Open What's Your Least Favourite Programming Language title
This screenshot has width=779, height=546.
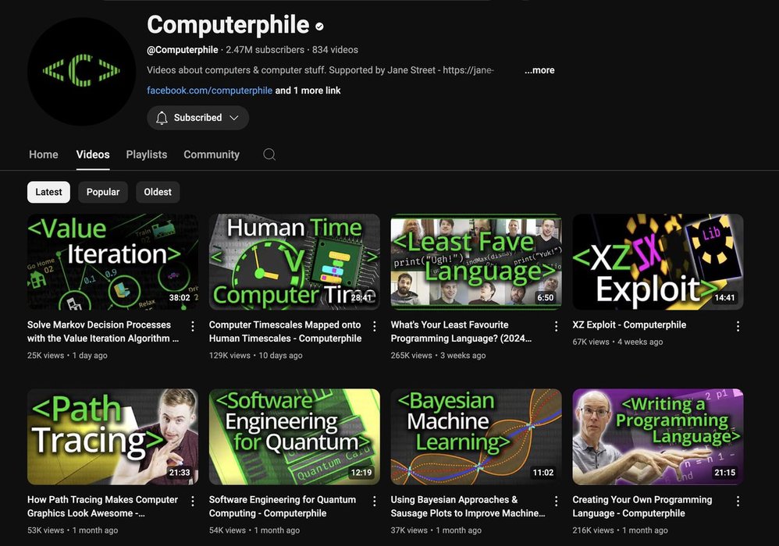tap(461, 331)
